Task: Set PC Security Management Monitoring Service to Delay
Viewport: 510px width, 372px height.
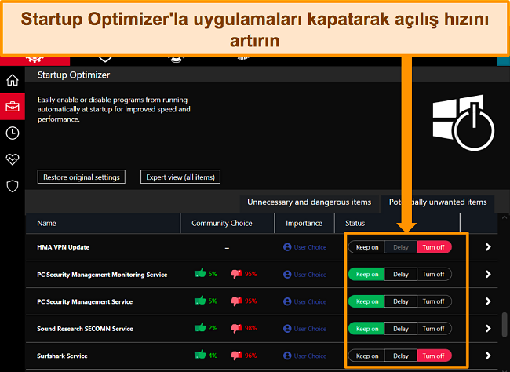Action: (401, 275)
